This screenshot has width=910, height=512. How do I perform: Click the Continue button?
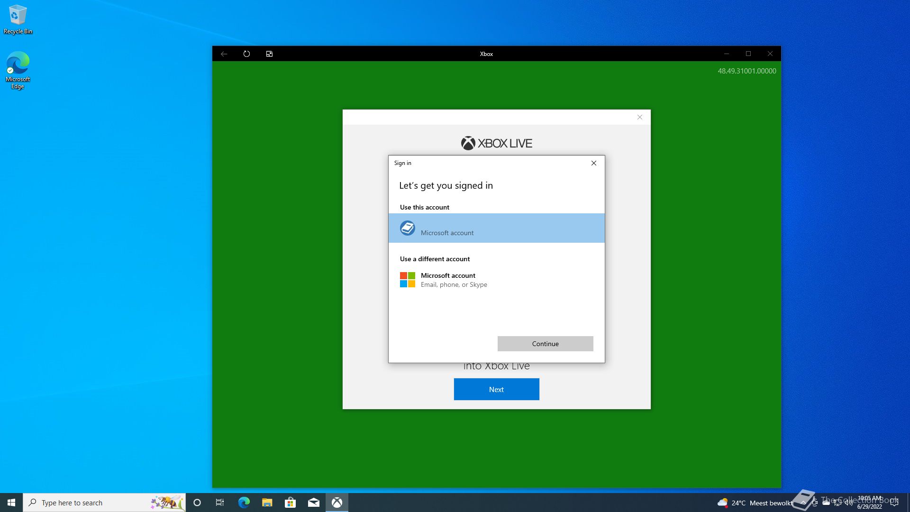545,344
